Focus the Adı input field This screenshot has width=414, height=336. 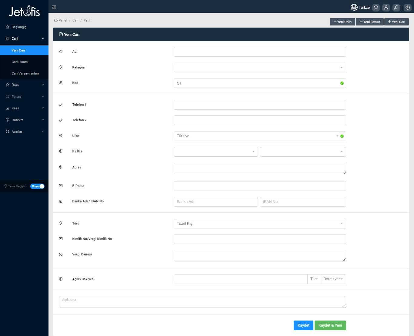tap(260, 52)
